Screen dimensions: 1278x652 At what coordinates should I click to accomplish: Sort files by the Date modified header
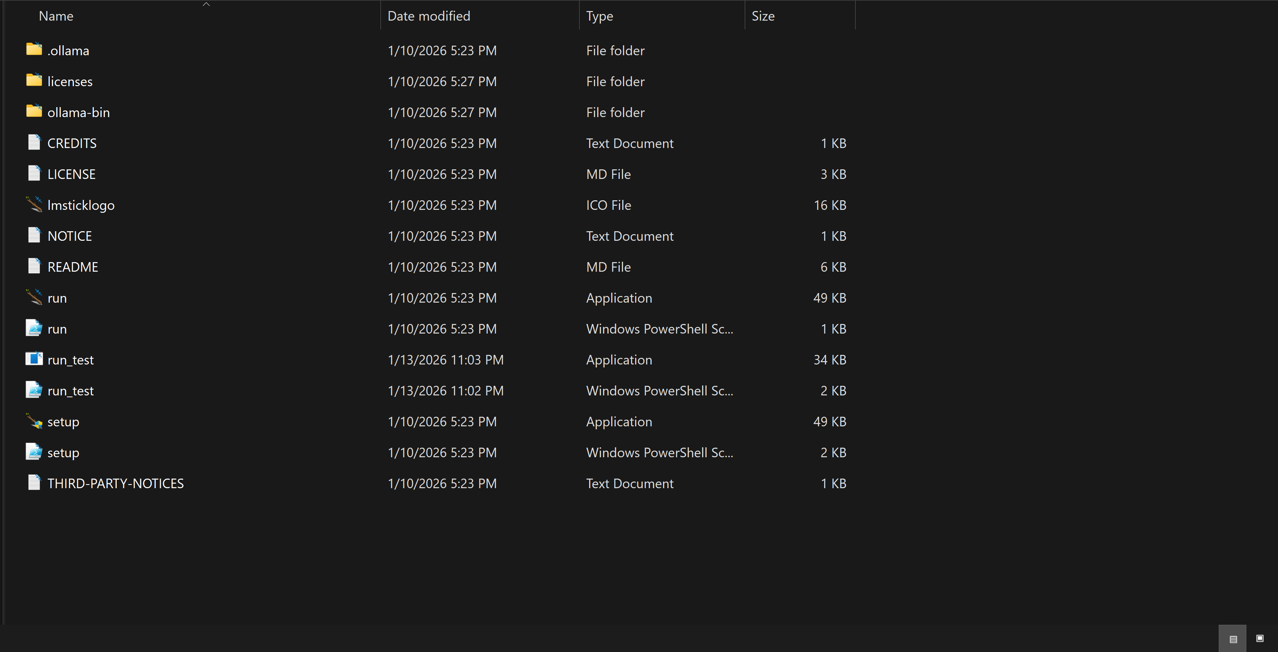click(428, 15)
